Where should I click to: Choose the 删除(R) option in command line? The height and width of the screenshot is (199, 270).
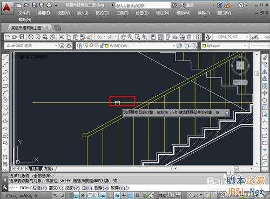[102, 188]
